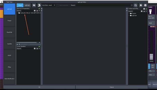Expand the ogScript folder node

(129, 15)
